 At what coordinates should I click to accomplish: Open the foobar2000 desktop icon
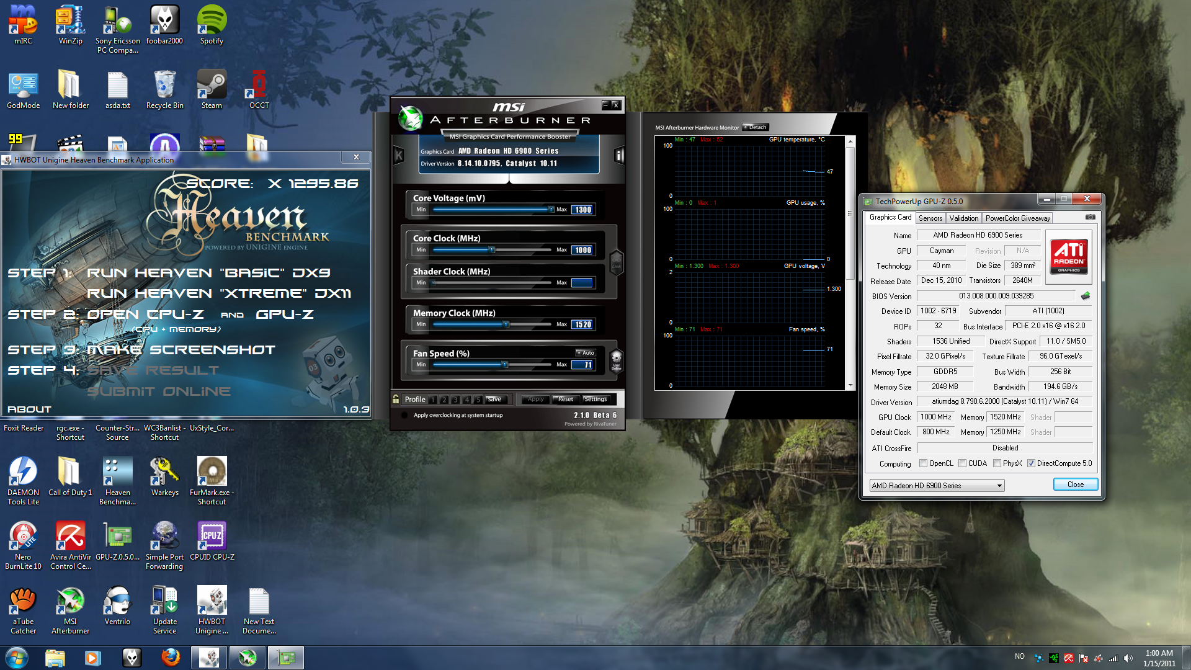pyautogui.click(x=164, y=25)
